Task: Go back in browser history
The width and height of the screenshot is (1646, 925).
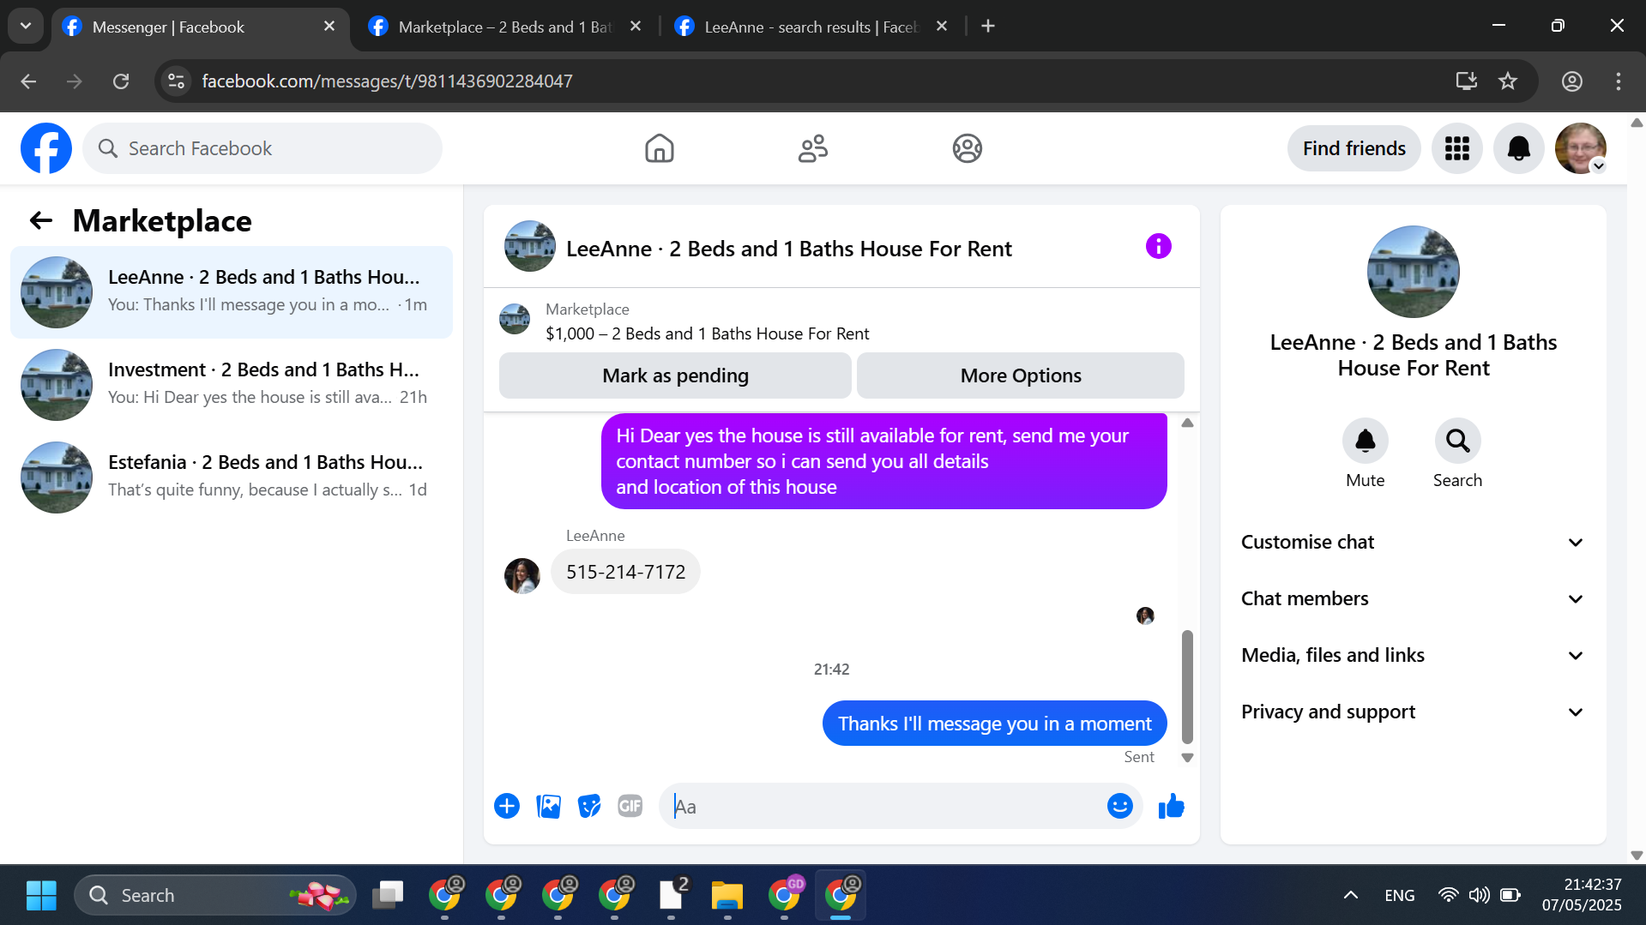Action: 28,81
